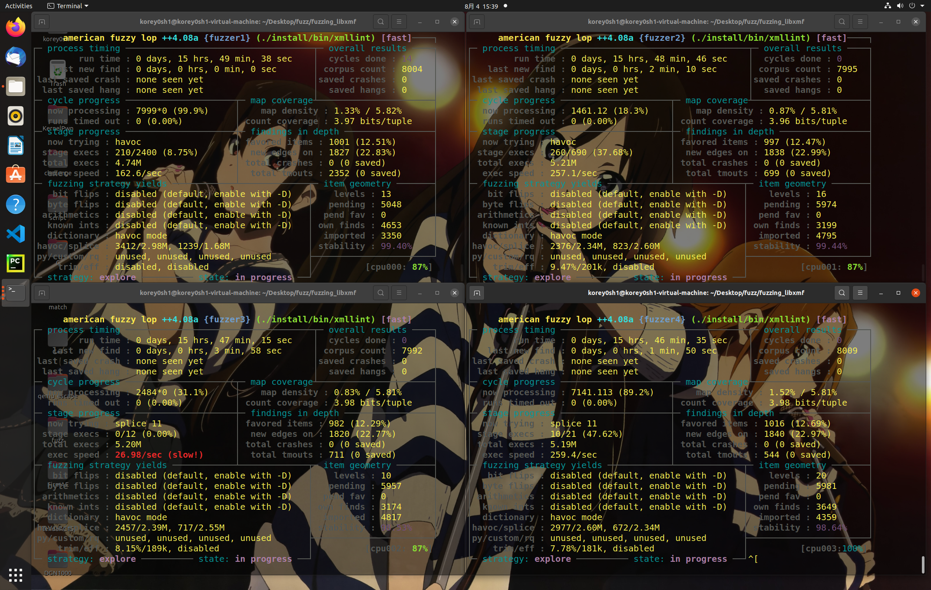This screenshot has width=931, height=590.
Task: Open the Help icon in the dock
Action: 16,204
